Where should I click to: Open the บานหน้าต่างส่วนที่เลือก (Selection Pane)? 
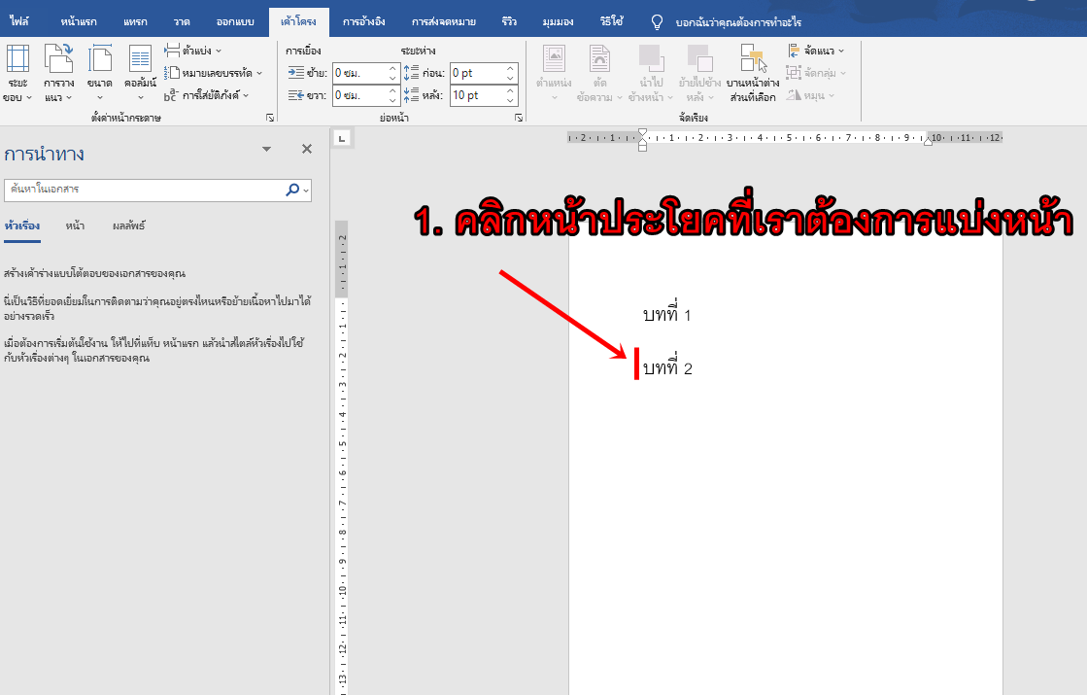753,73
